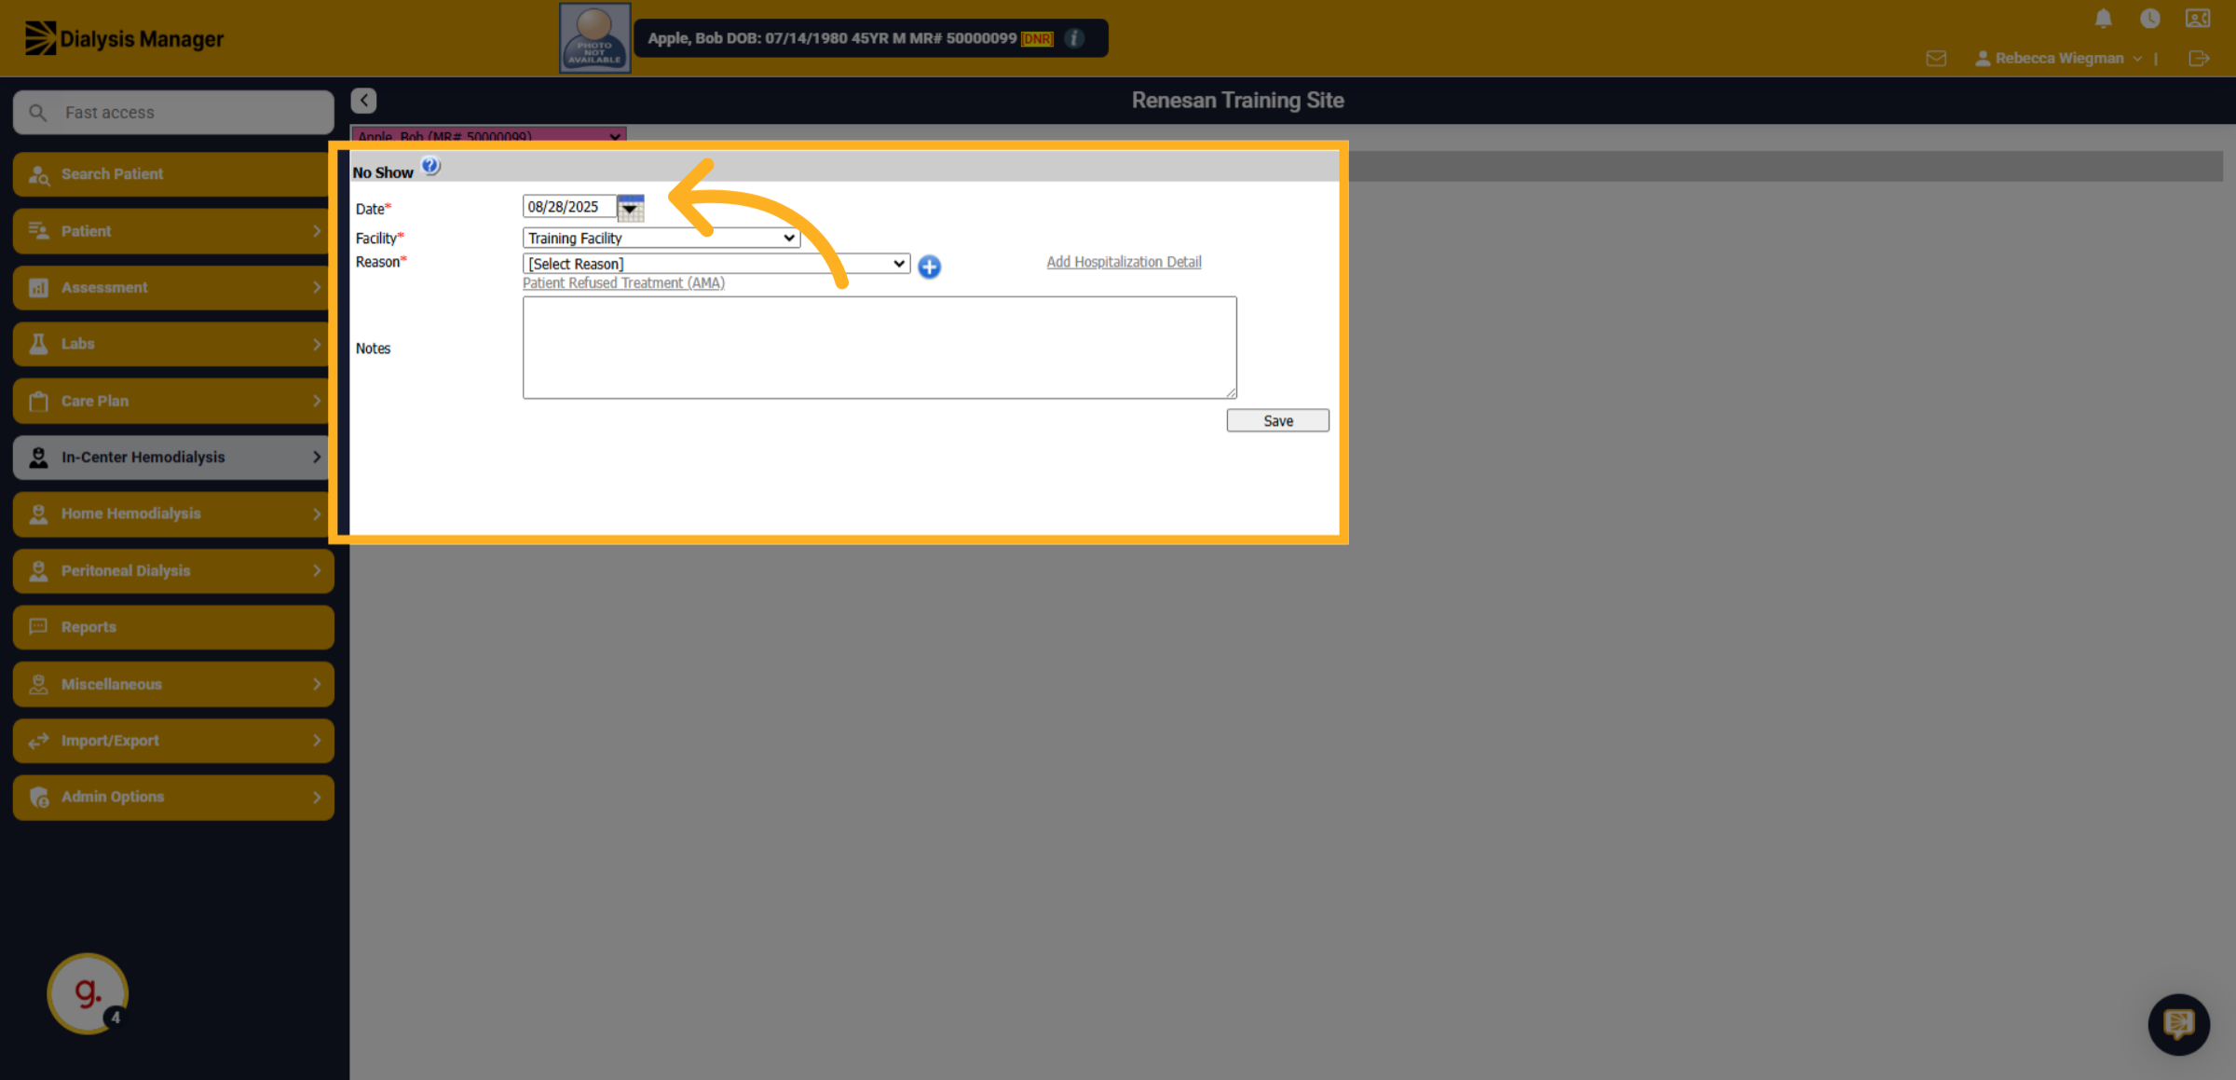The width and height of the screenshot is (2236, 1080).
Task: Click the blue plus icon beside Reason
Action: pyautogui.click(x=929, y=267)
